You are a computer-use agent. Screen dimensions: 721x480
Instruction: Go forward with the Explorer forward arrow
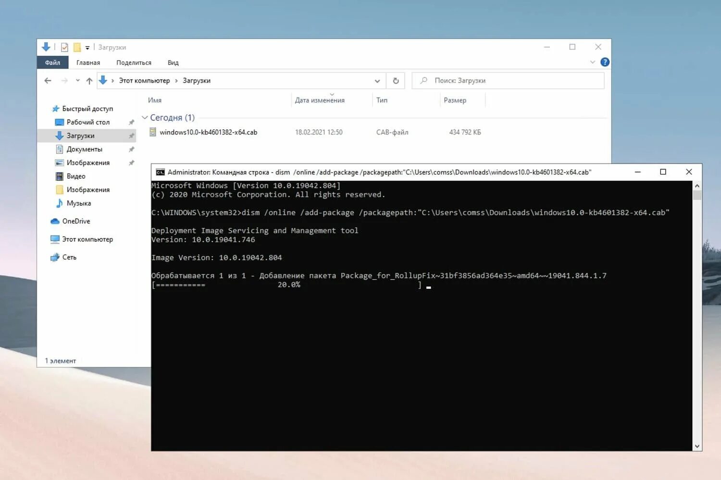[x=64, y=81]
